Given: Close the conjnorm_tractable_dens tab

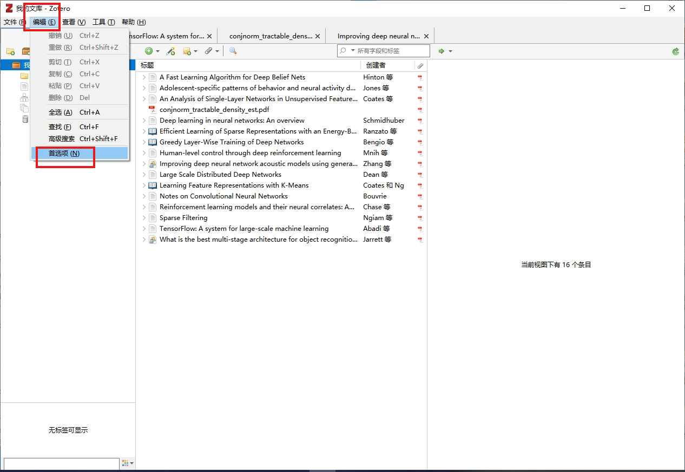Looking at the screenshot, I should (318, 36).
